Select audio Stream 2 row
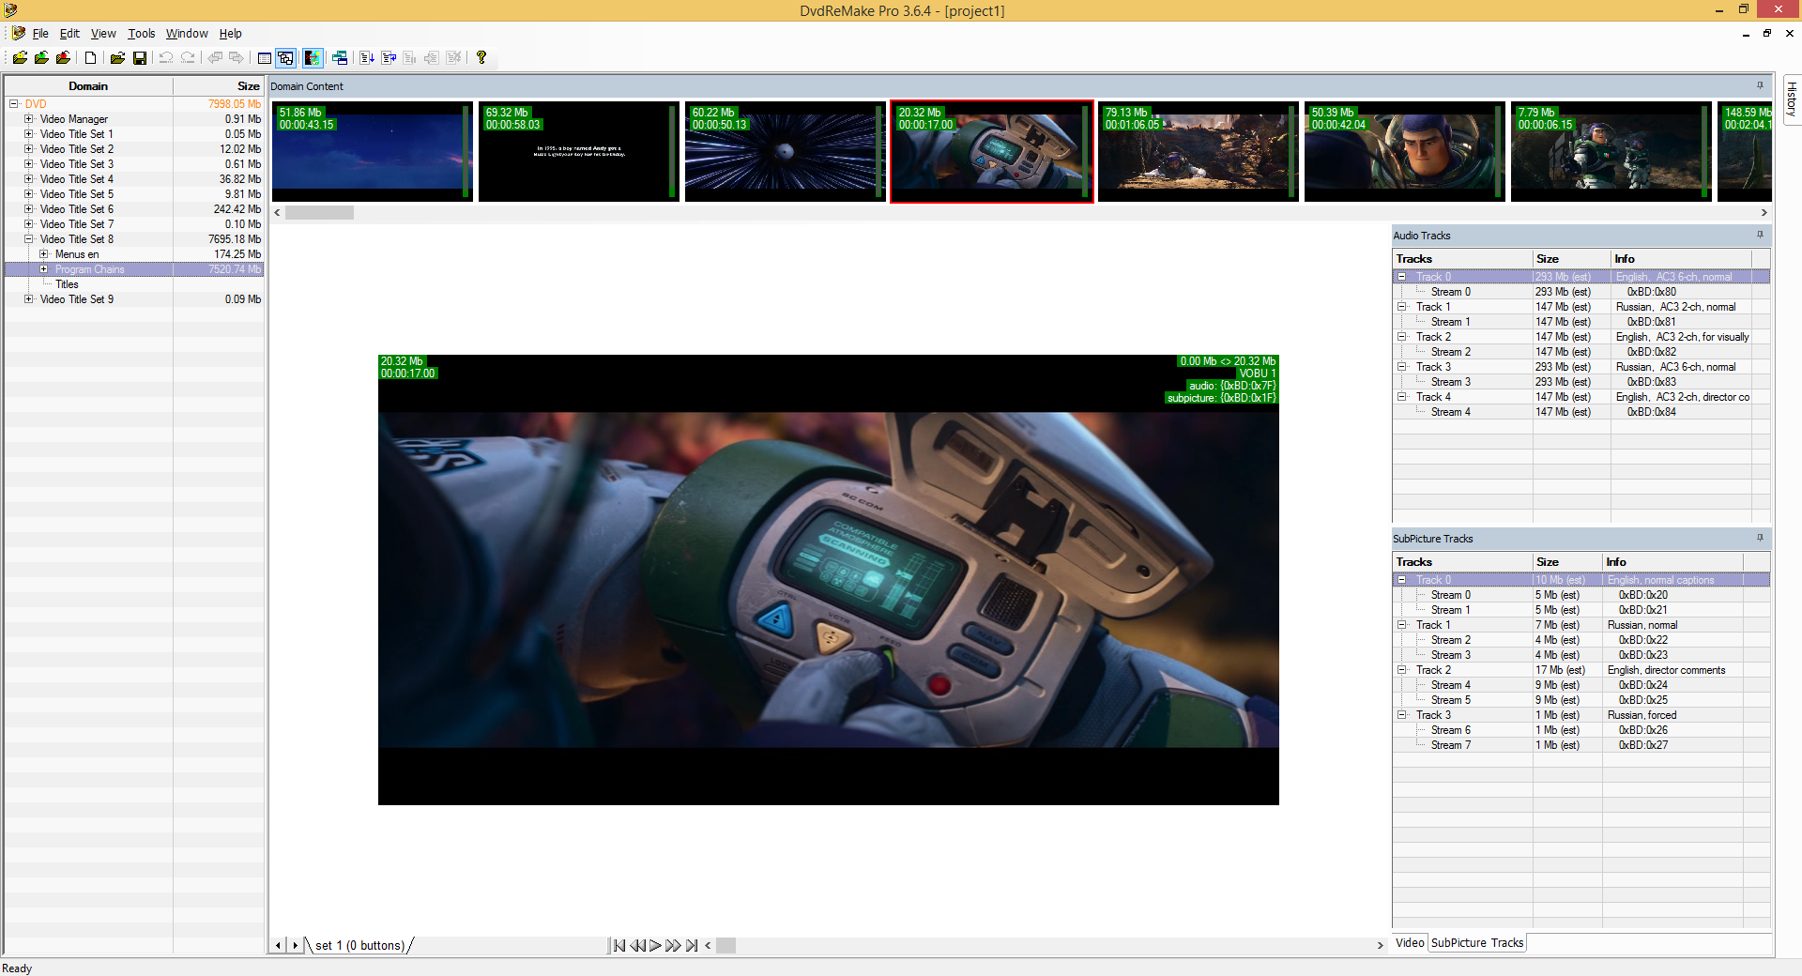Screen dimensions: 1802x976 pyautogui.click(x=1581, y=352)
